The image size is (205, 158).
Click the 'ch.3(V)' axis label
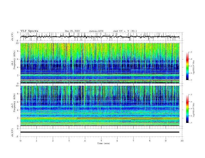point(12,132)
